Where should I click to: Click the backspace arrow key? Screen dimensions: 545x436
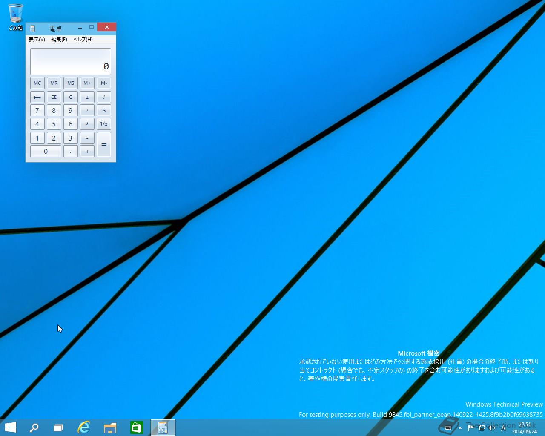point(37,97)
